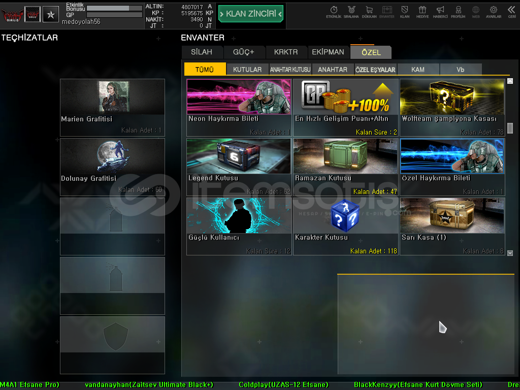Image resolution: width=520 pixels, height=390 pixels.
Task: Open the ENVANTER inventory icon
Action: point(386,12)
